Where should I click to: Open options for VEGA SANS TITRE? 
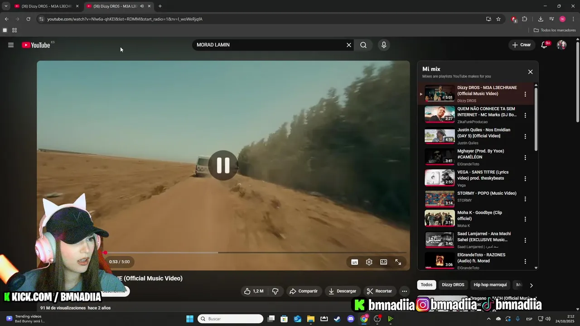point(525,178)
